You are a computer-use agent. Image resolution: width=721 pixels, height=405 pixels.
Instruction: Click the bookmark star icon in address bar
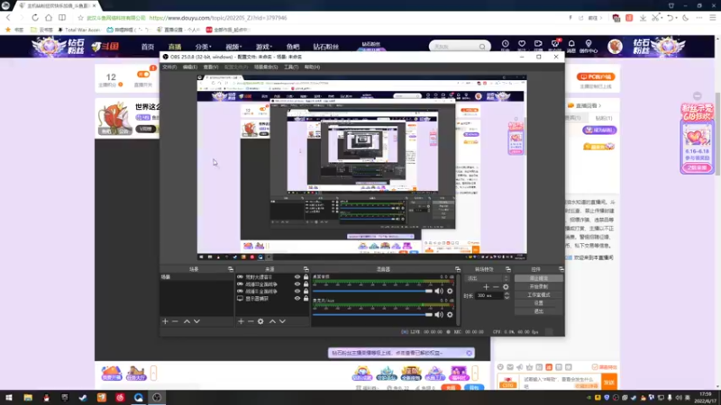point(80,18)
